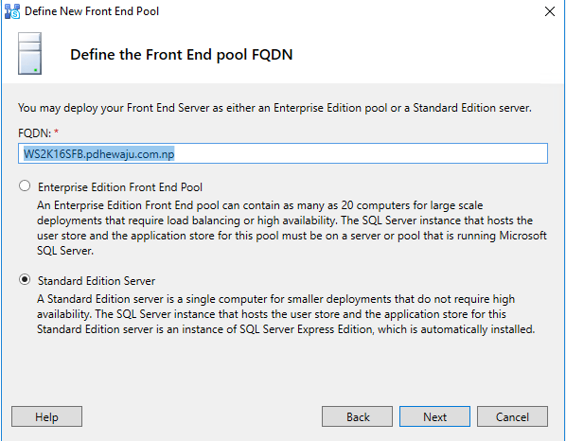
Task: Click into the FQDN text field
Action: coord(283,153)
